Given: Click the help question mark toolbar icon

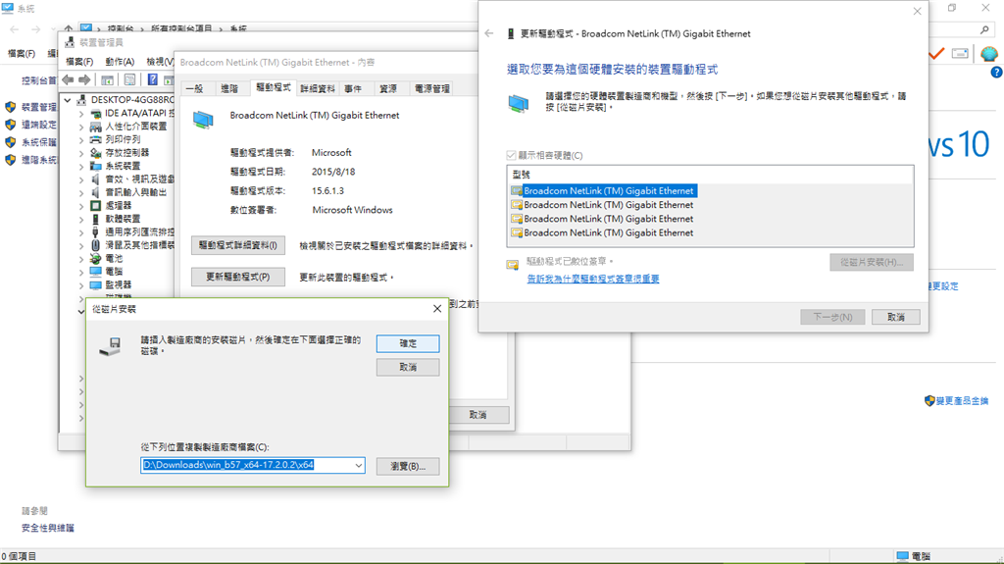Looking at the screenshot, I should pyautogui.click(x=152, y=79).
